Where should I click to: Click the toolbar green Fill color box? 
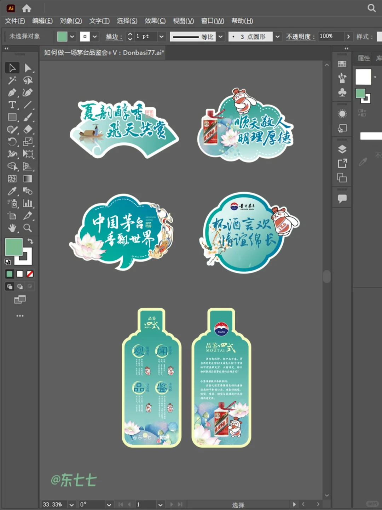pyautogui.click(x=14, y=247)
